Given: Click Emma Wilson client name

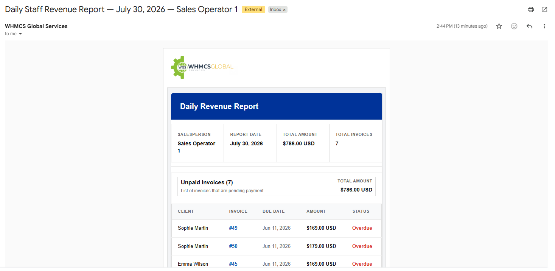Looking at the screenshot, I should click(193, 264).
